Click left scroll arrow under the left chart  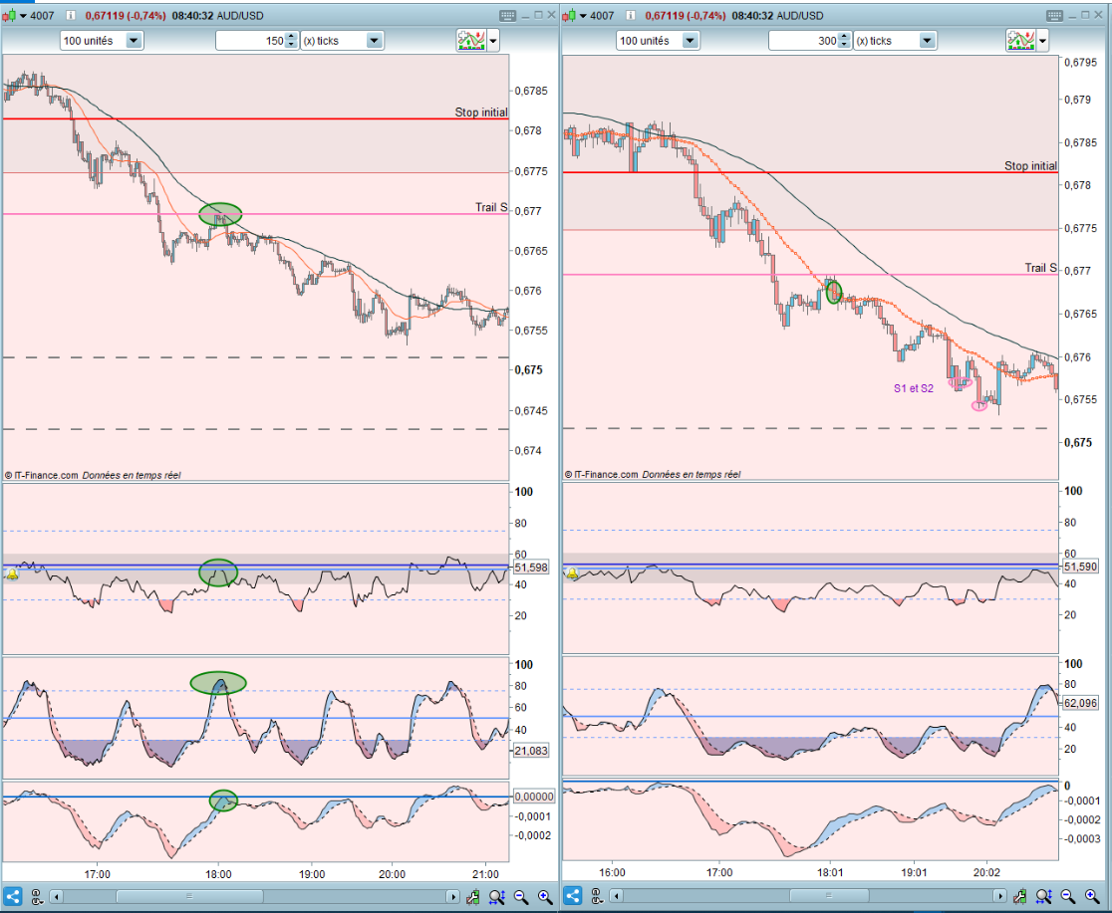pos(56,897)
